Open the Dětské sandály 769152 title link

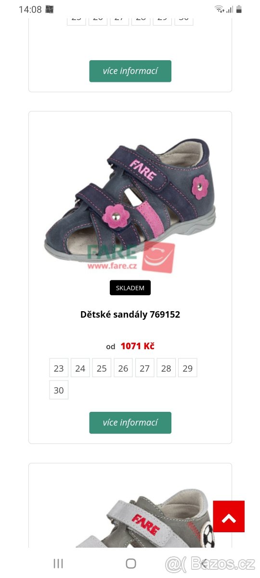[x=130, y=315]
